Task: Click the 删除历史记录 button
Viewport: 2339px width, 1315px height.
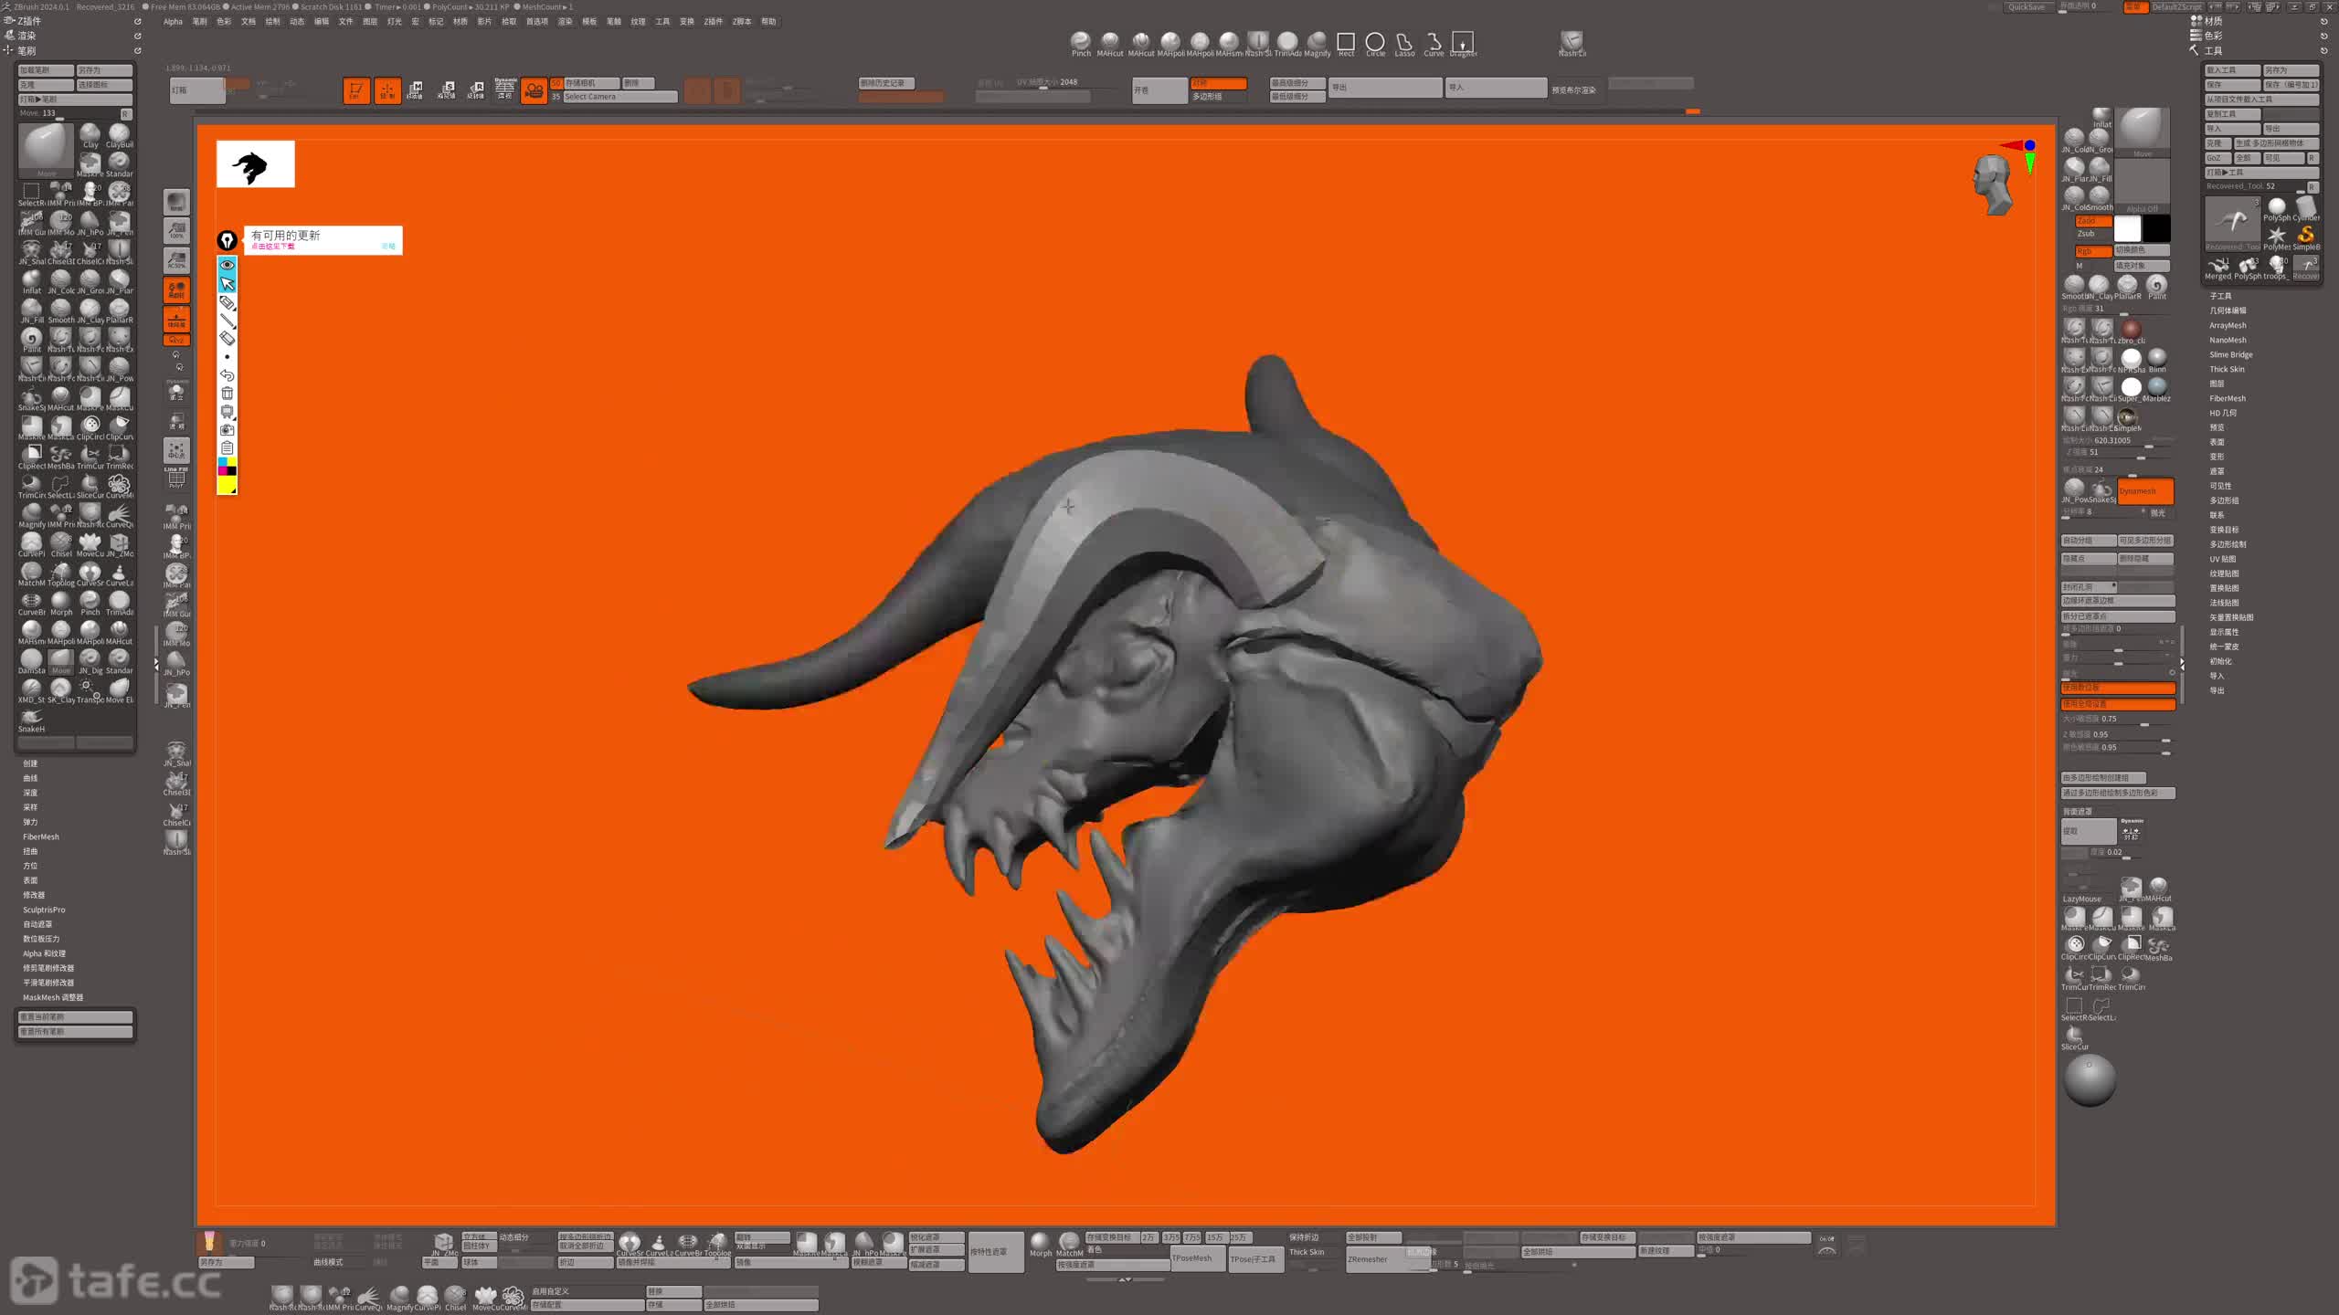Action: coord(886,83)
